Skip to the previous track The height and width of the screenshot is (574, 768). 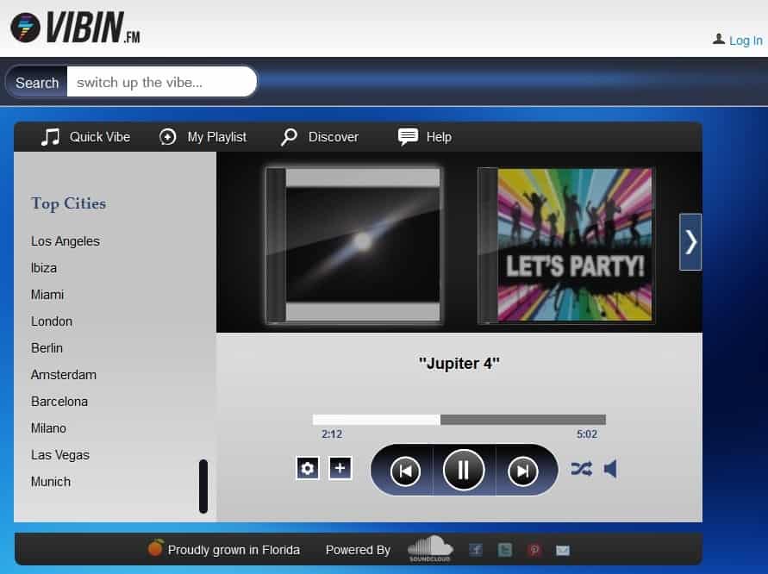point(405,471)
